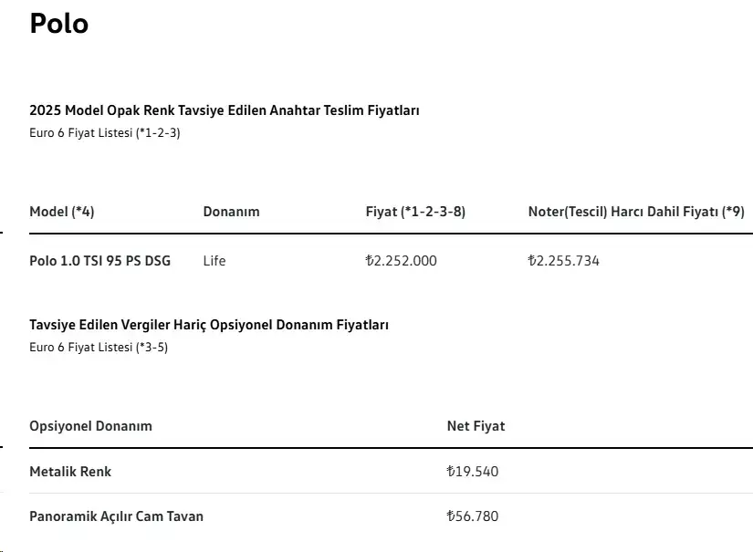The image size is (753, 552).
Task: Select the Polo 1.0 TSI 95 PS DSG row
Action: pos(391,261)
